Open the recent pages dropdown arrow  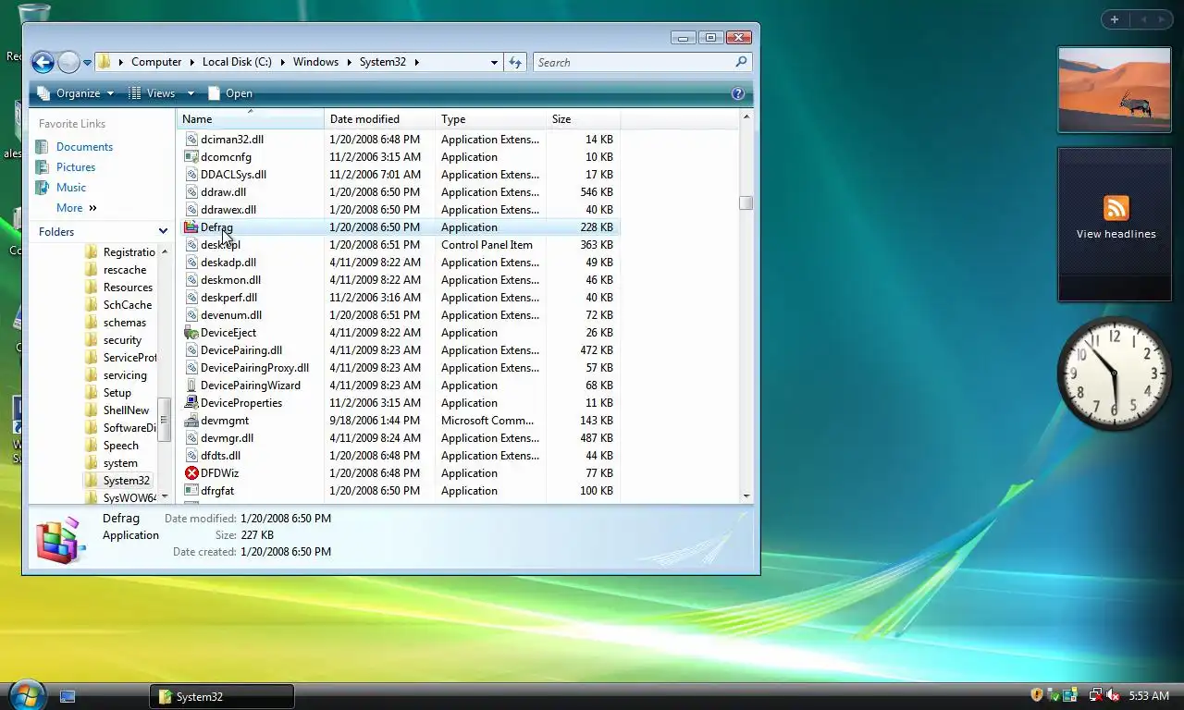click(88, 63)
